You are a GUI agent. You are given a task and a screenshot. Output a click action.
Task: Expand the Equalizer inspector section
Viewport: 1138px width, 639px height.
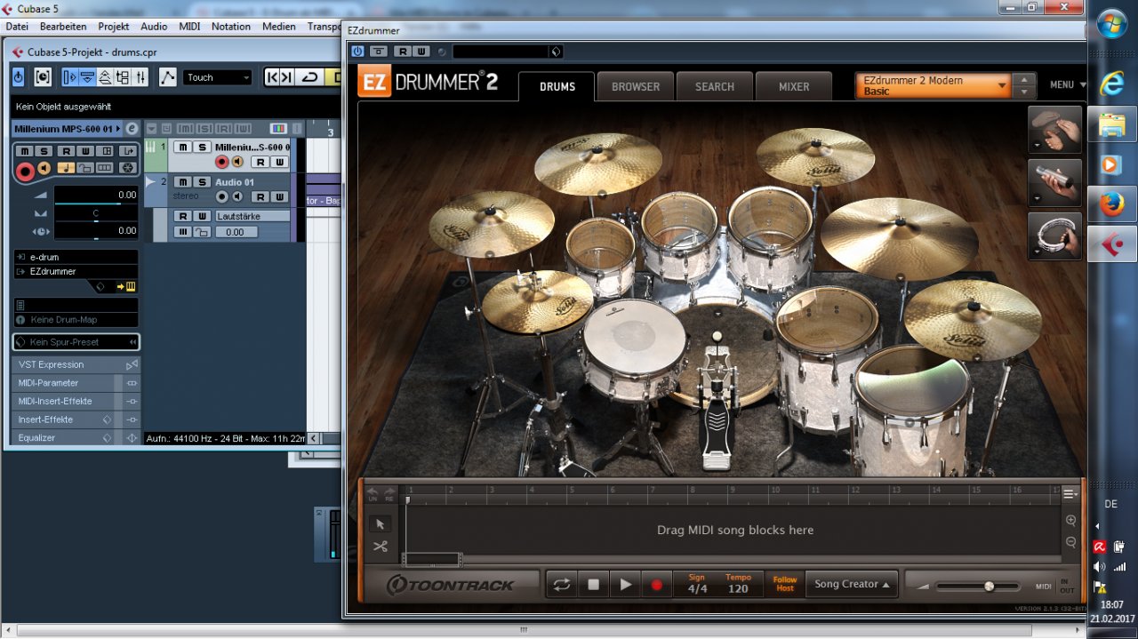click(76, 437)
